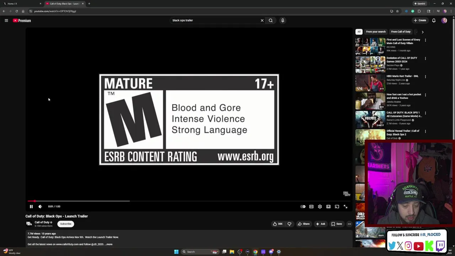Open First and Last Scenes villain video thumbnail
This screenshot has width=455, height=256.
370,46
